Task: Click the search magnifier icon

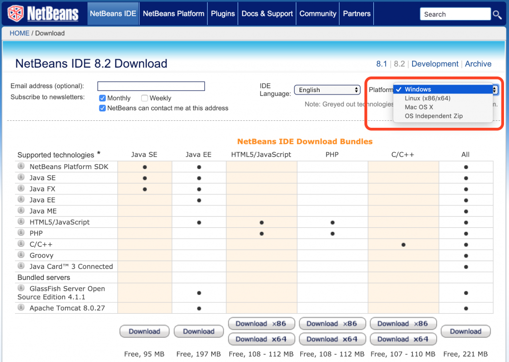Action: click(x=498, y=14)
